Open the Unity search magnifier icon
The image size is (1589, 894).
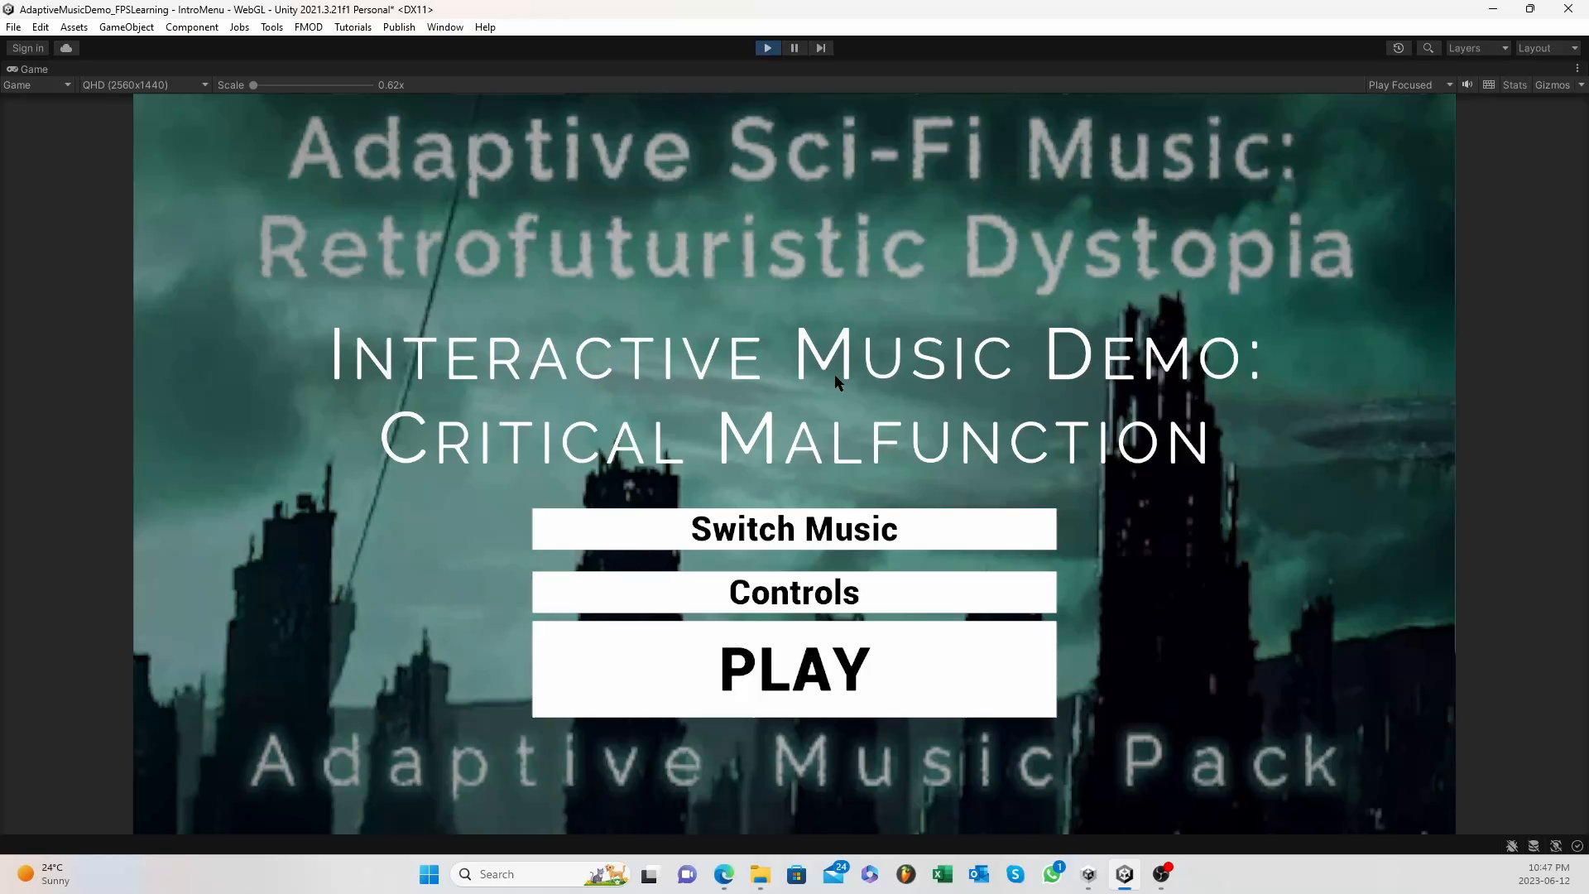pos(1428,48)
